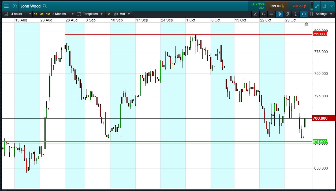Click the 1 Oct date label

(x=191, y=20)
